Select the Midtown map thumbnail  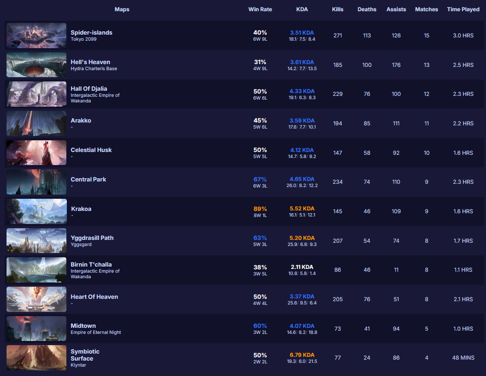tap(36, 329)
